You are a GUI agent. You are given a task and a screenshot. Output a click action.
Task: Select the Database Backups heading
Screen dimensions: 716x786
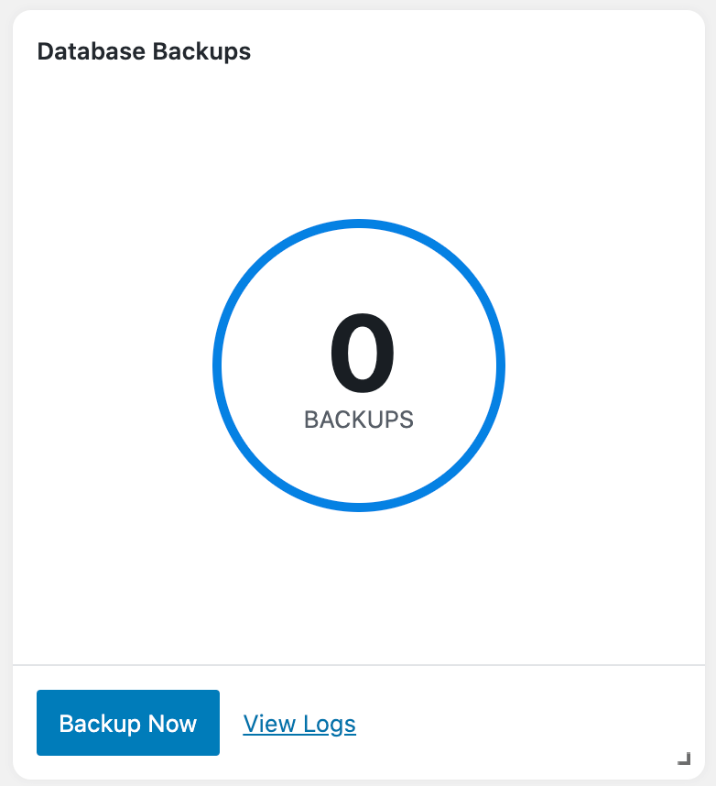(x=144, y=51)
